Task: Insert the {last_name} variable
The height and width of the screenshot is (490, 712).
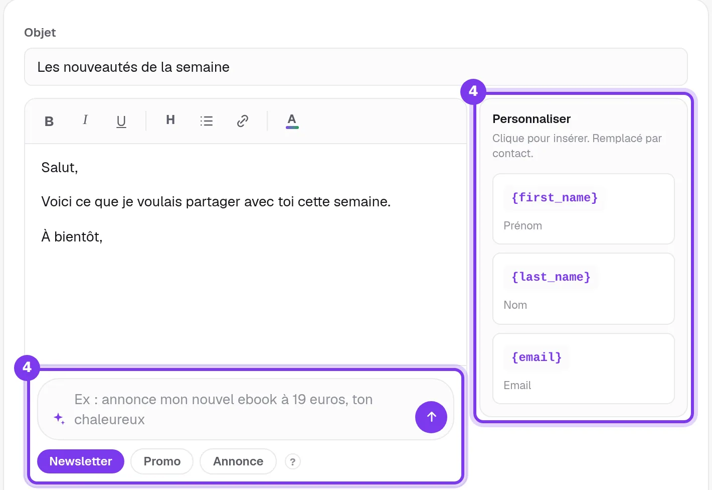Action: tap(584, 289)
